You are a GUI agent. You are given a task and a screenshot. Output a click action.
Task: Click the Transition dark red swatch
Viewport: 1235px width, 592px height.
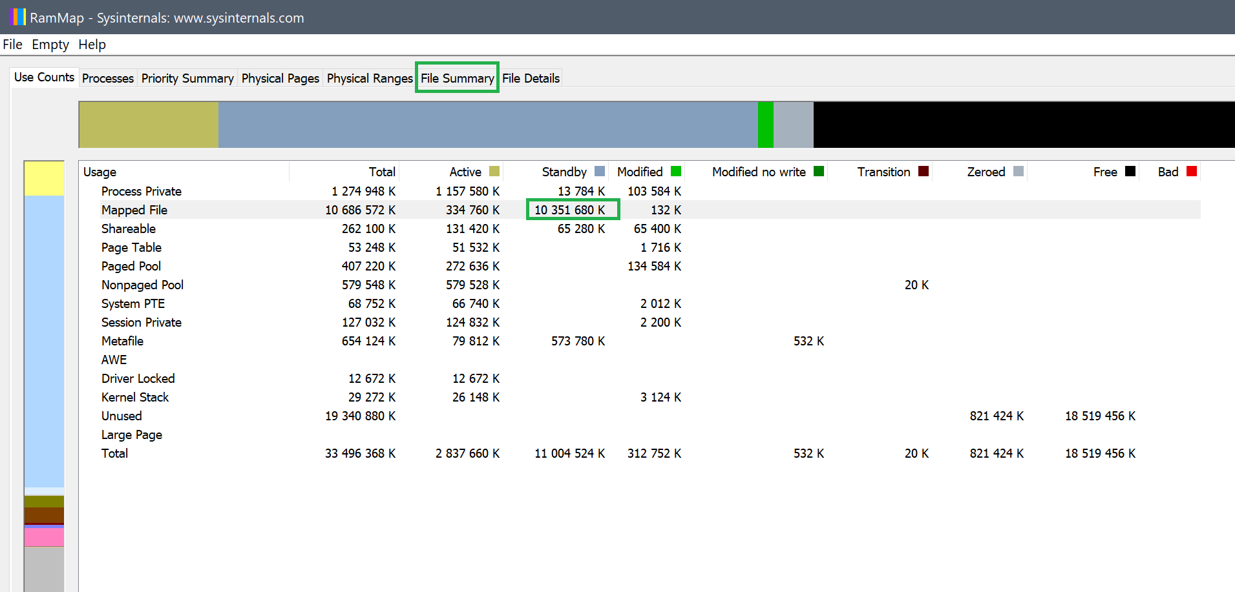click(x=924, y=171)
